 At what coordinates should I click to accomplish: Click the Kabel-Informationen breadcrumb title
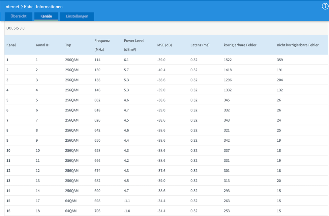click(x=43, y=7)
